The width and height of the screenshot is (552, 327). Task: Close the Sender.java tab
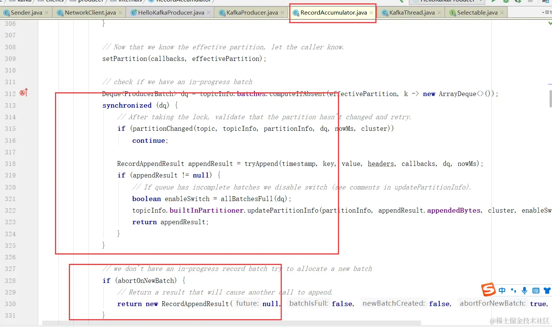(47, 13)
